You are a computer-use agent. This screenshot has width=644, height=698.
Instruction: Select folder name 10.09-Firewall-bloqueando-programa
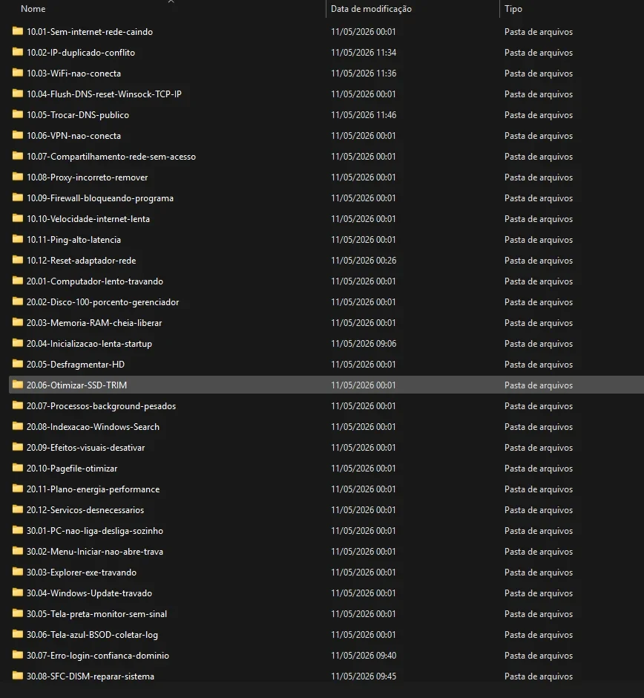click(x=100, y=198)
